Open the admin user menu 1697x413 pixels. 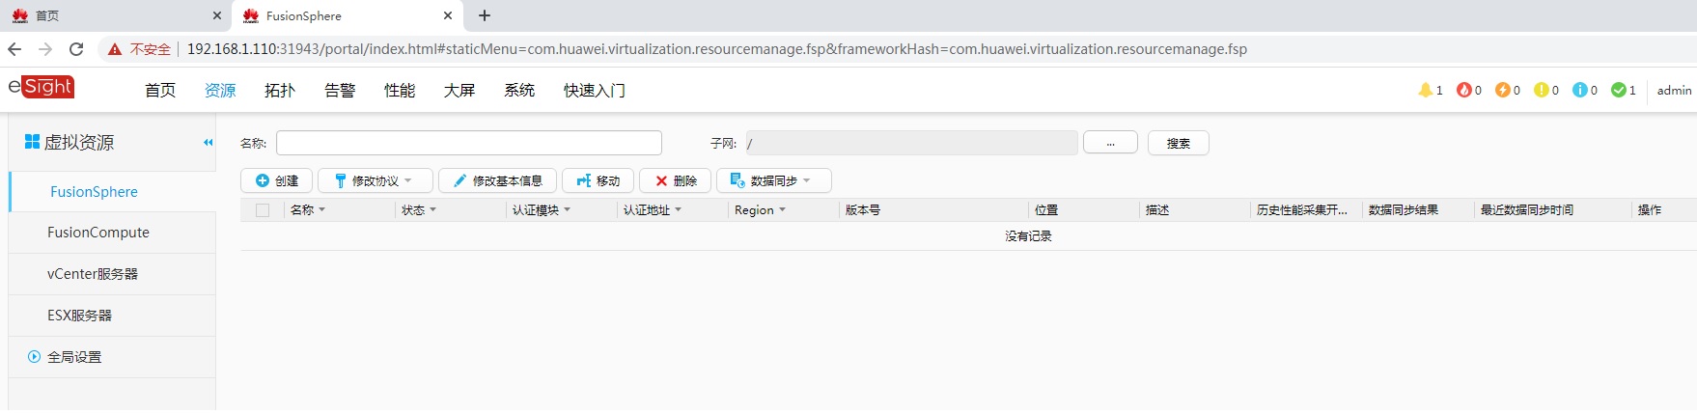pyautogui.click(x=1674, y=90)
